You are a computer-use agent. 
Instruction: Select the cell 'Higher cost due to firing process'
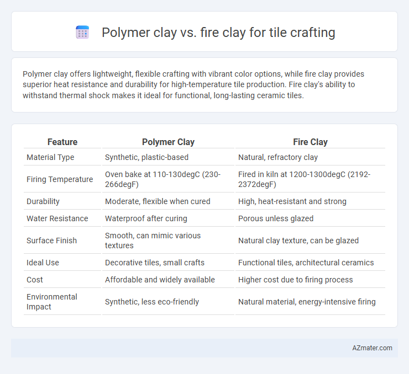pyautogui.click(x=296, y=280)
